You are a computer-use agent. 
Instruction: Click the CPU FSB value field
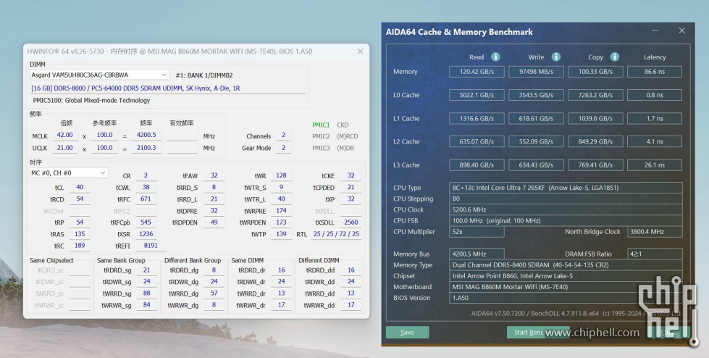pos(566,220)
